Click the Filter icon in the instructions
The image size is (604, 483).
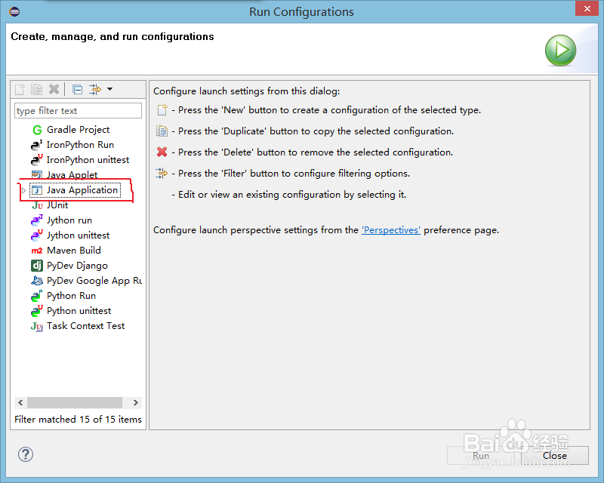point(162,174)
